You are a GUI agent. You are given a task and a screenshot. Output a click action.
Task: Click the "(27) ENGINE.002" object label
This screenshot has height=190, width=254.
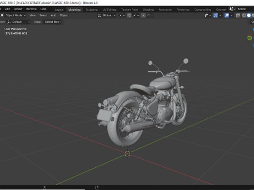tap(16, 33)
